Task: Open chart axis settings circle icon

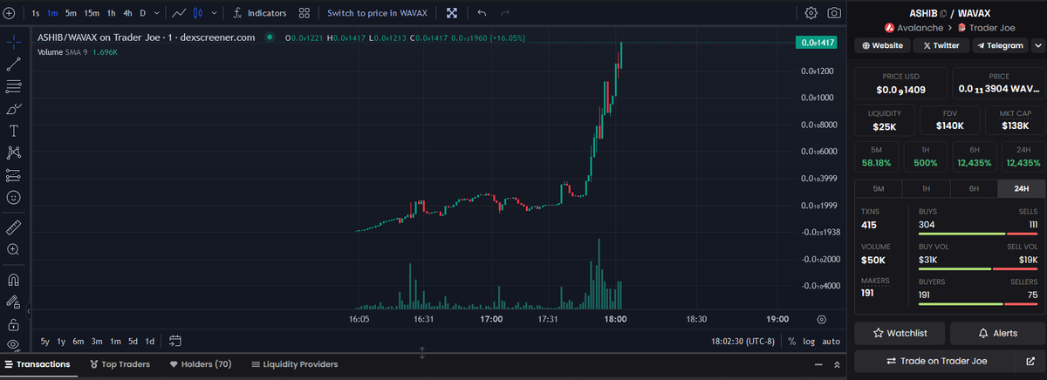Action: pyautogui.click(x=822, y=320)
